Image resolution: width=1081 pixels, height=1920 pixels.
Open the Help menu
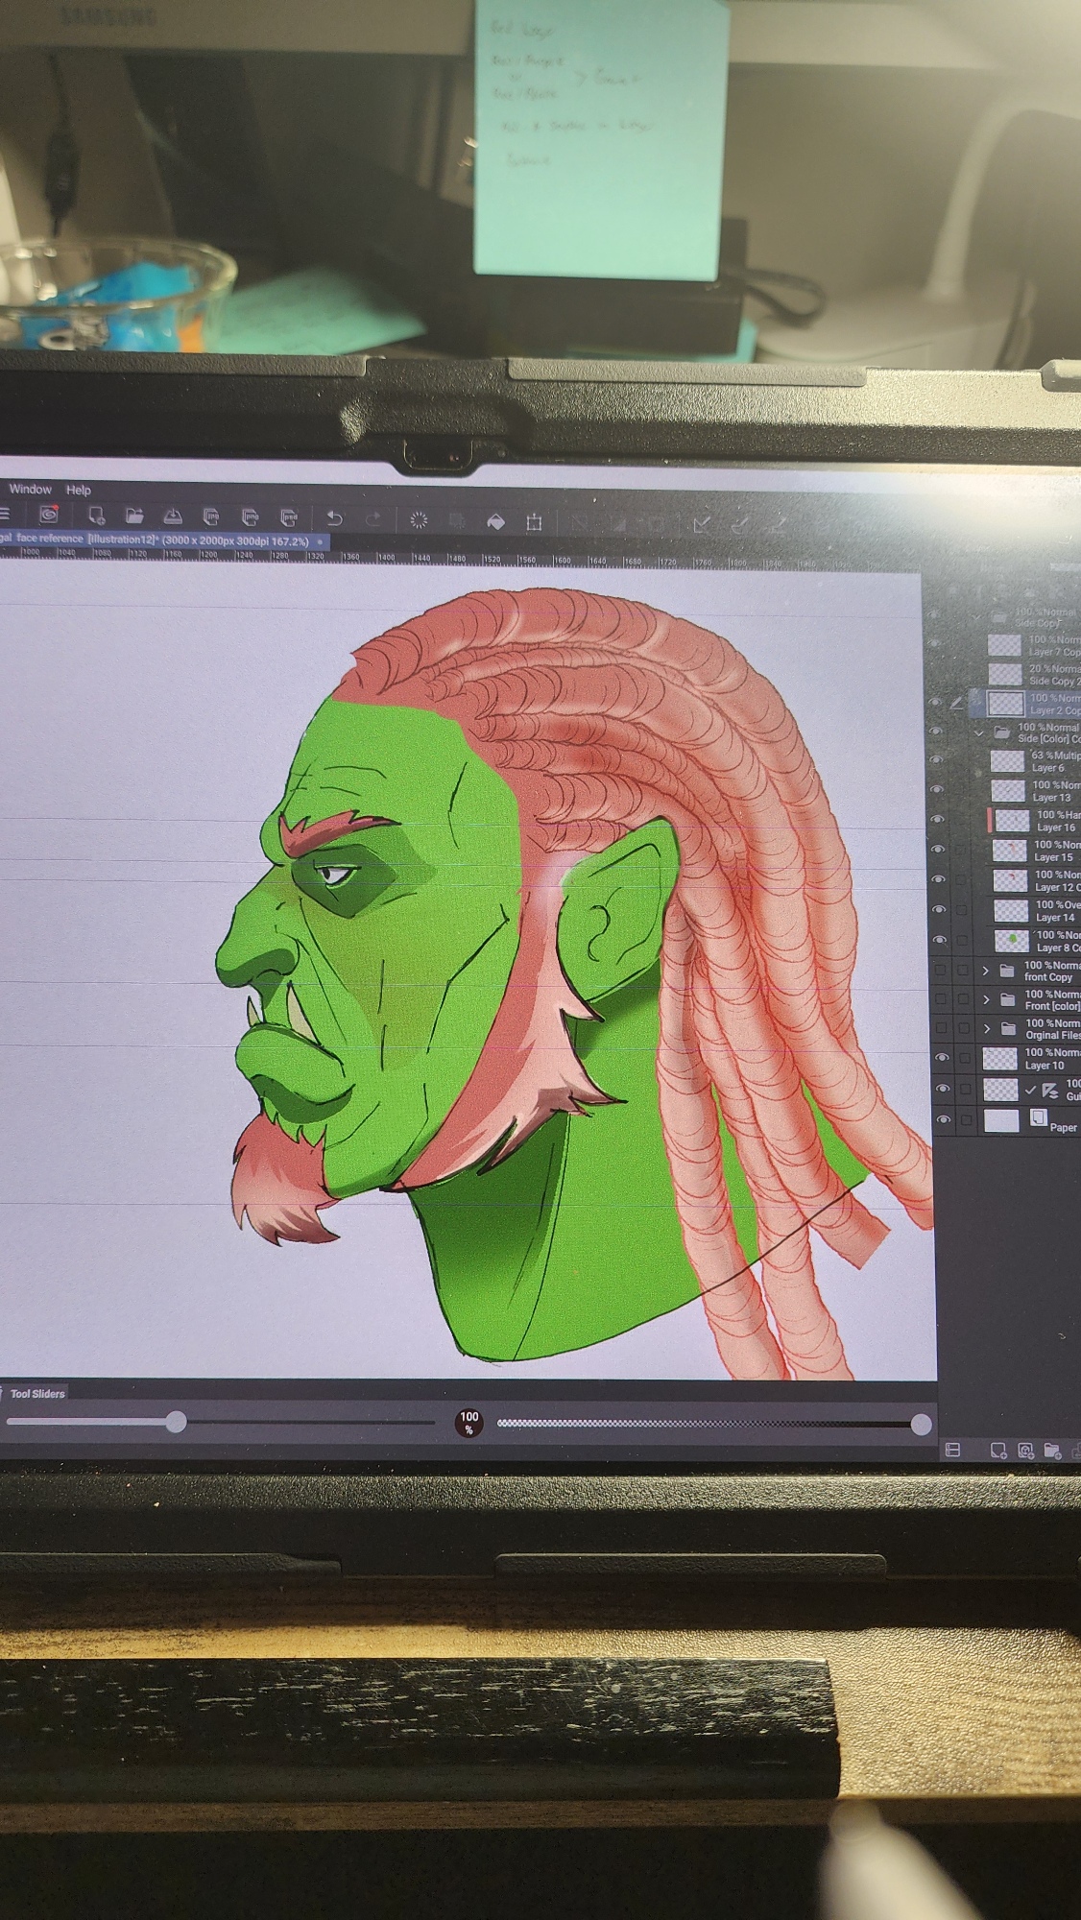(x=79, y=491)
